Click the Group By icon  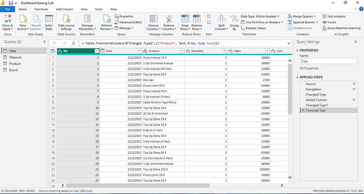click(234, 19)
